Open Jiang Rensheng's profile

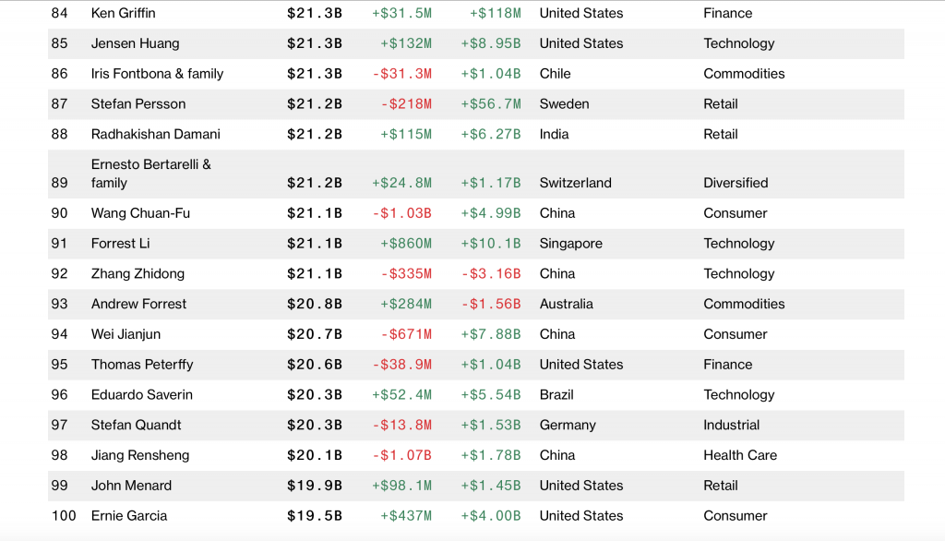(x=139, y=455)
